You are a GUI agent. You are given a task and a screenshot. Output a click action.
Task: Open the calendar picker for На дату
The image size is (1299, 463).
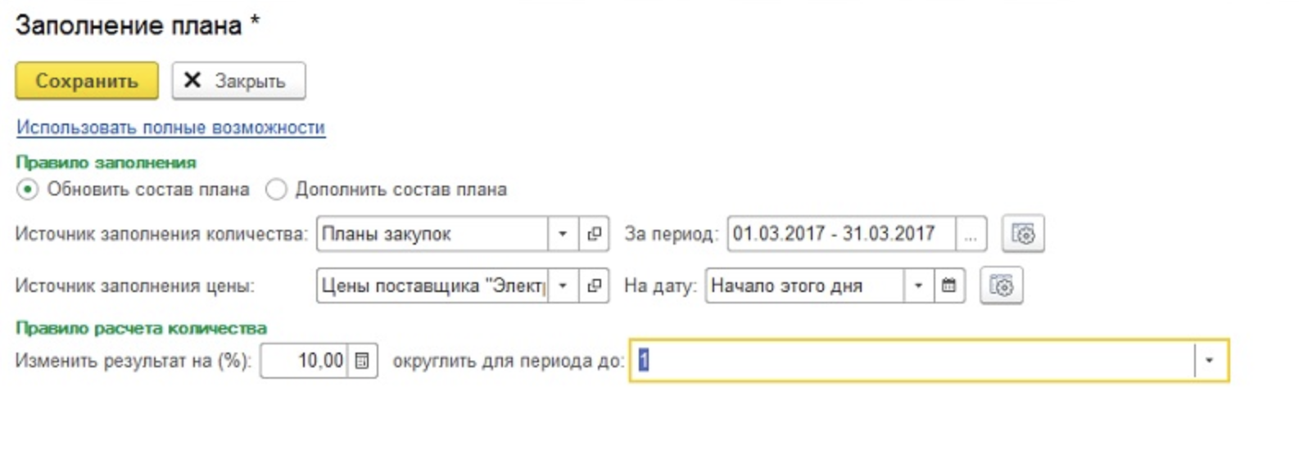point(948,285)
